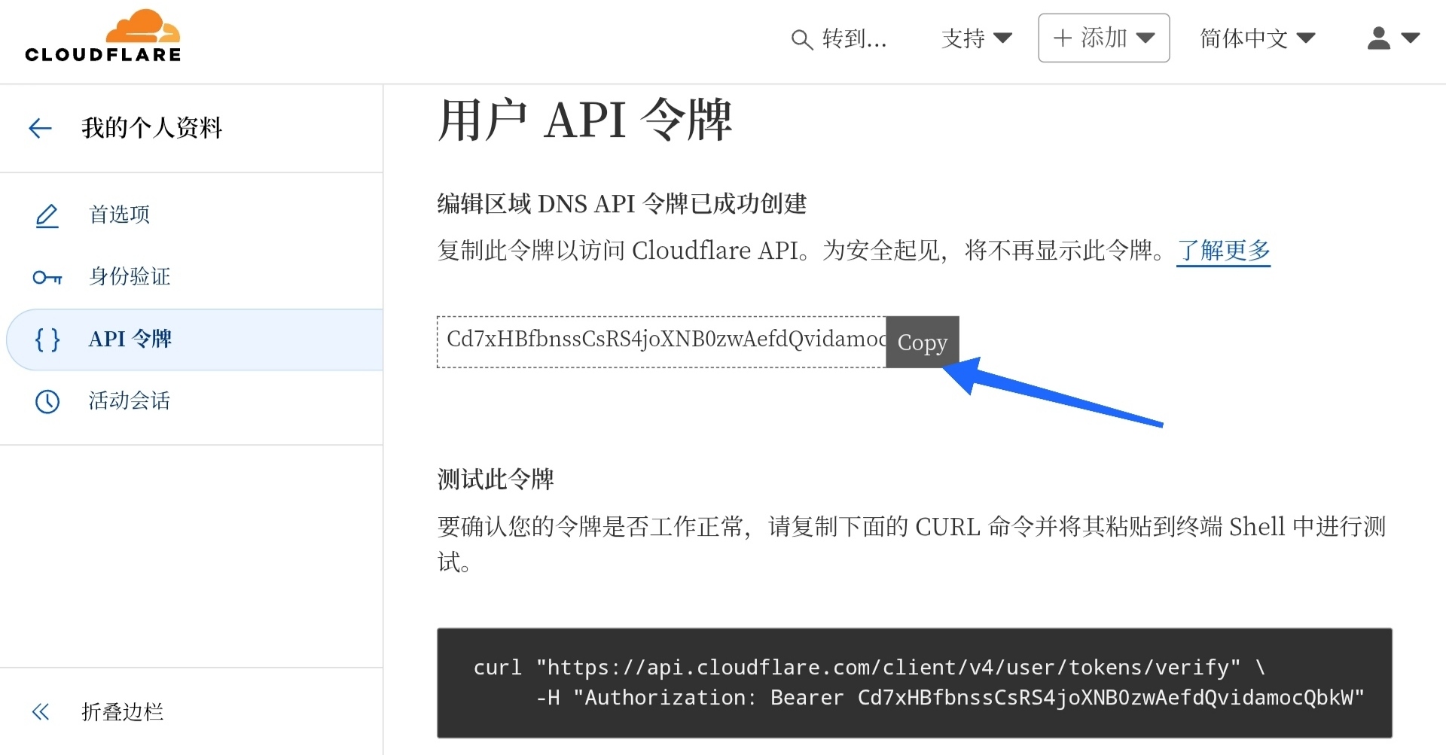Image resolution: width=1446 pixels, height=755 pixels.
Task: Open the 添加 add dropdown
Action: coord(1103,38)
